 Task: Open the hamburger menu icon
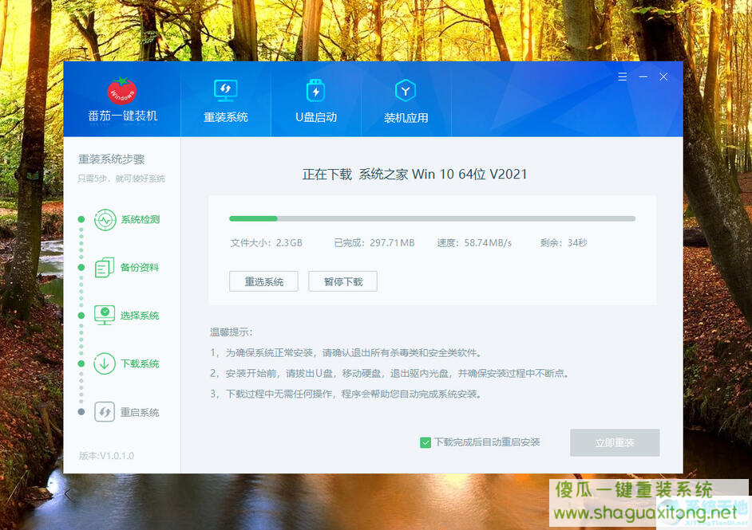[623, 77]
